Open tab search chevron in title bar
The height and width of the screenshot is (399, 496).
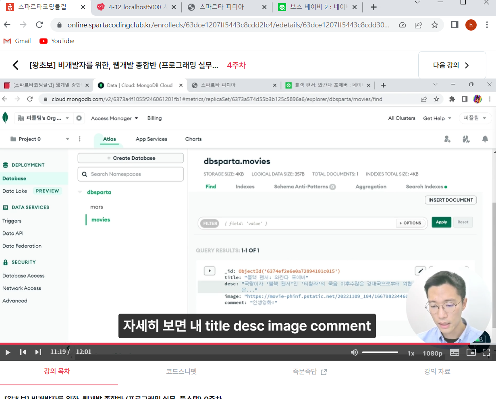(x=417, y=2)
